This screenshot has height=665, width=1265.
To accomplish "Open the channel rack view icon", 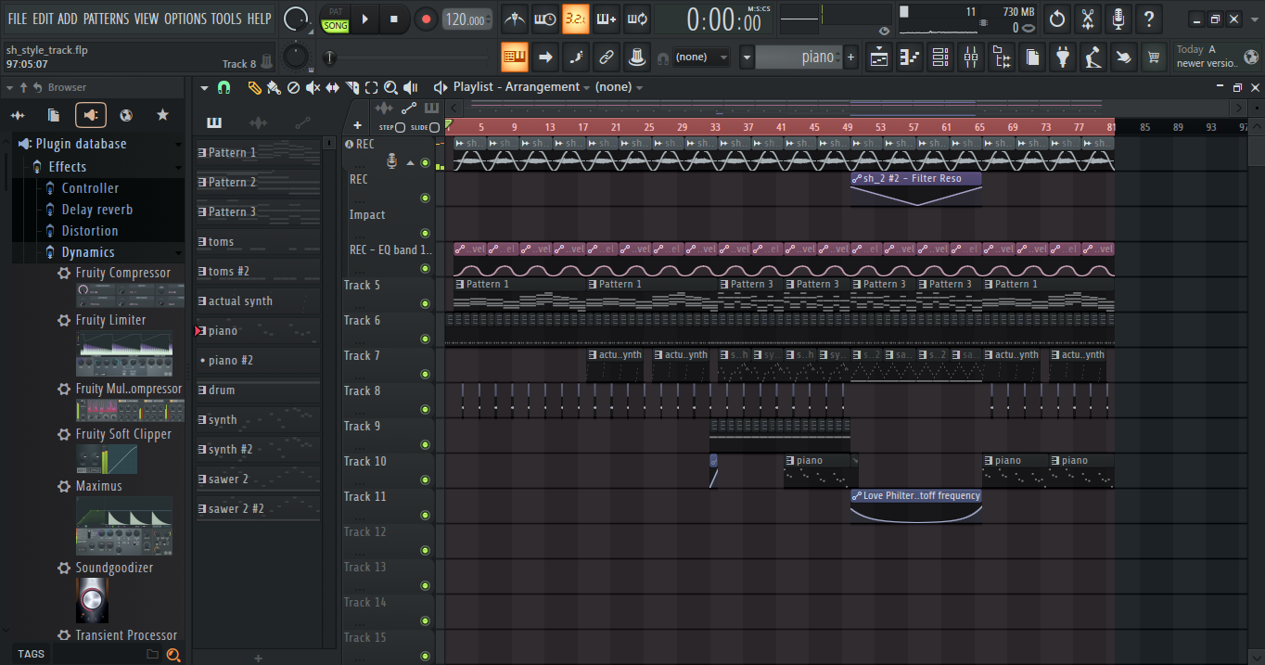I will coord(940,58).
